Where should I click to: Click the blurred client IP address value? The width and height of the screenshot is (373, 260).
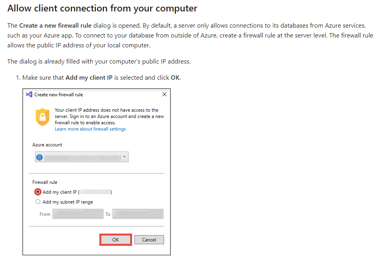pyautogui.click(x=95, y=192)
